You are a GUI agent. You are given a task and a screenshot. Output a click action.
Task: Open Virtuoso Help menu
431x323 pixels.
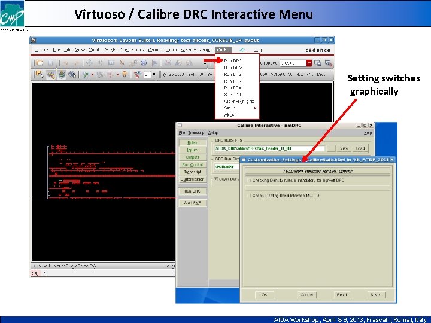click(258, 50)
